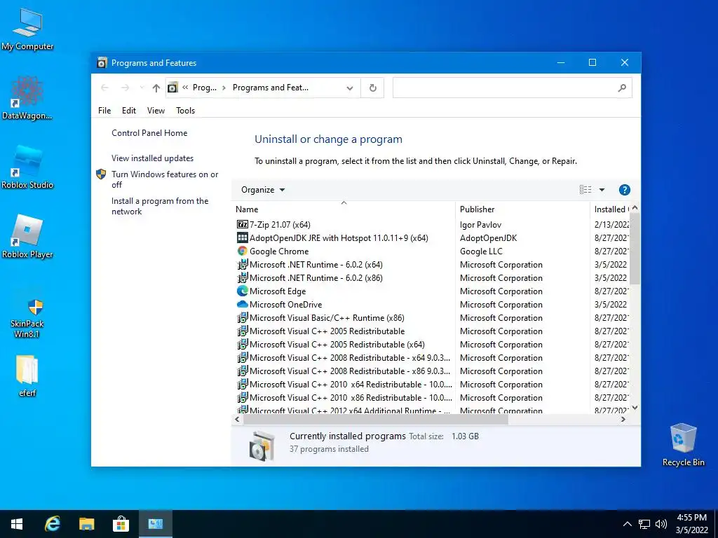Image resolution: width=718 pixels, height=538 pixels.
Task: Click the Installed On column header
Action: point(611,209)
